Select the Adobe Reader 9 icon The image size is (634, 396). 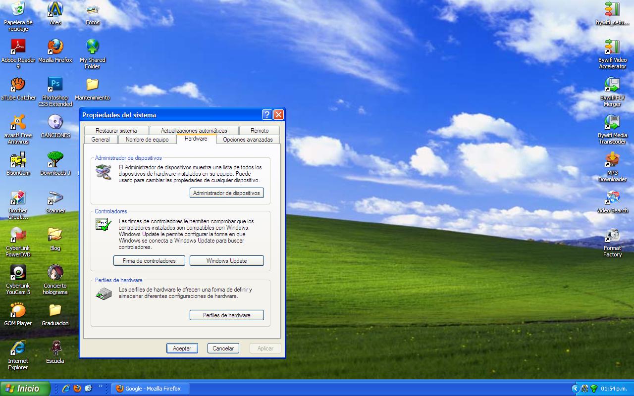[18, 54]
